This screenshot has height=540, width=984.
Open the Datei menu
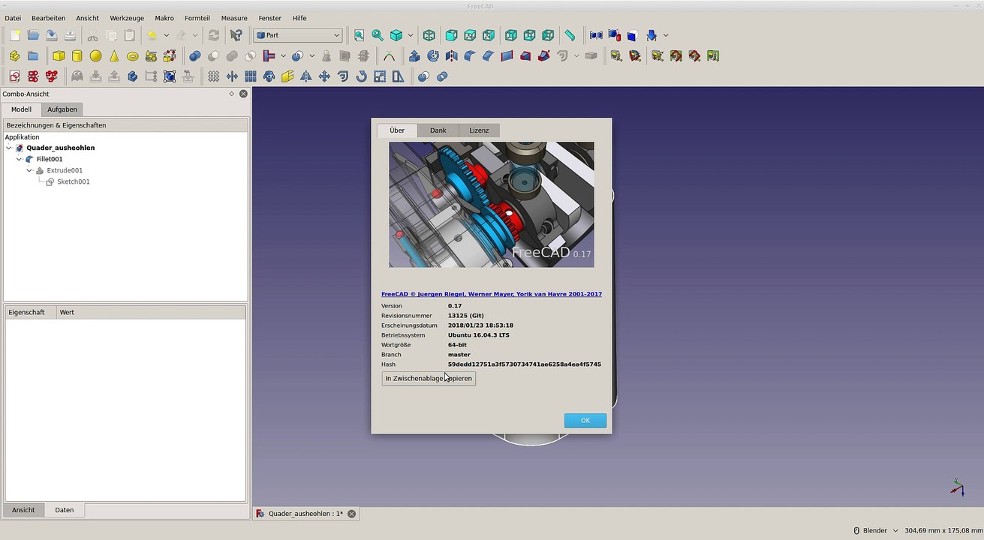tap(13, 18)
